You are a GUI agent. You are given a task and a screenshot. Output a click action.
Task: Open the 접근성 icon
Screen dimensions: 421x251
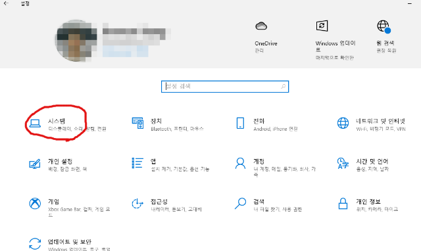(137, 204)
